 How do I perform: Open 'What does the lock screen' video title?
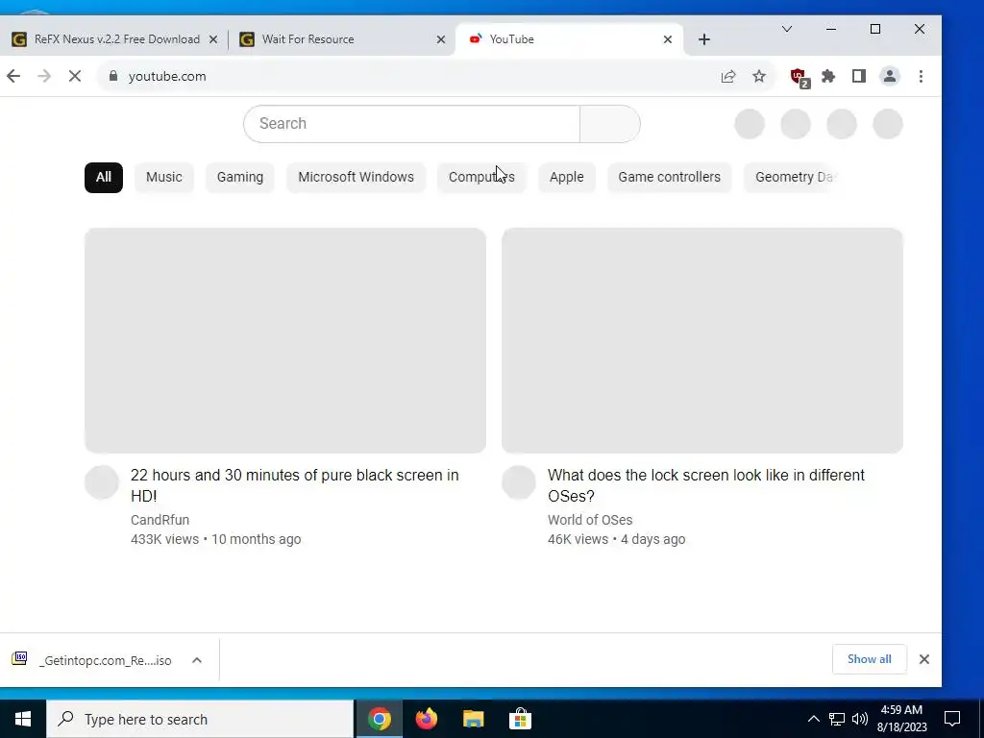click(x=706, y=485)
